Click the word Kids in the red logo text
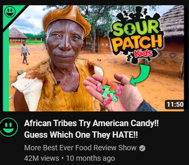 (x=143, y=54)
